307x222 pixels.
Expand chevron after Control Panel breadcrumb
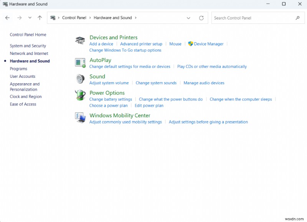90,18
